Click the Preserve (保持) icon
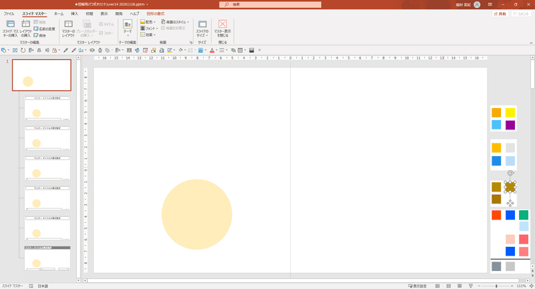Image resolution: width=535 pixels, height=289 pixels. tap(36, 35)
